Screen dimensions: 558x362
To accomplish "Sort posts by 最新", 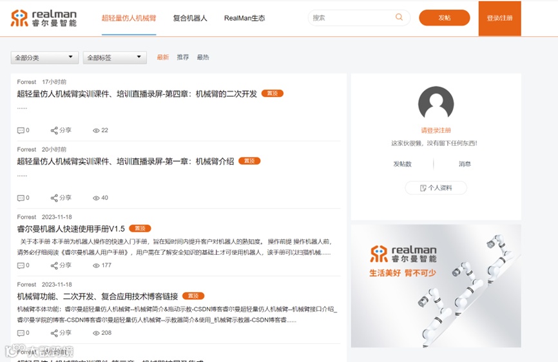I will [x=162, y=57].
